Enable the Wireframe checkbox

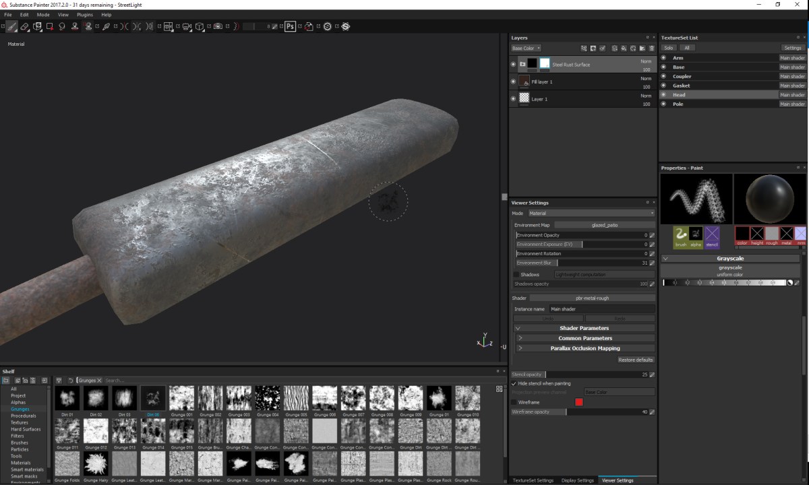tap(514, 402)
